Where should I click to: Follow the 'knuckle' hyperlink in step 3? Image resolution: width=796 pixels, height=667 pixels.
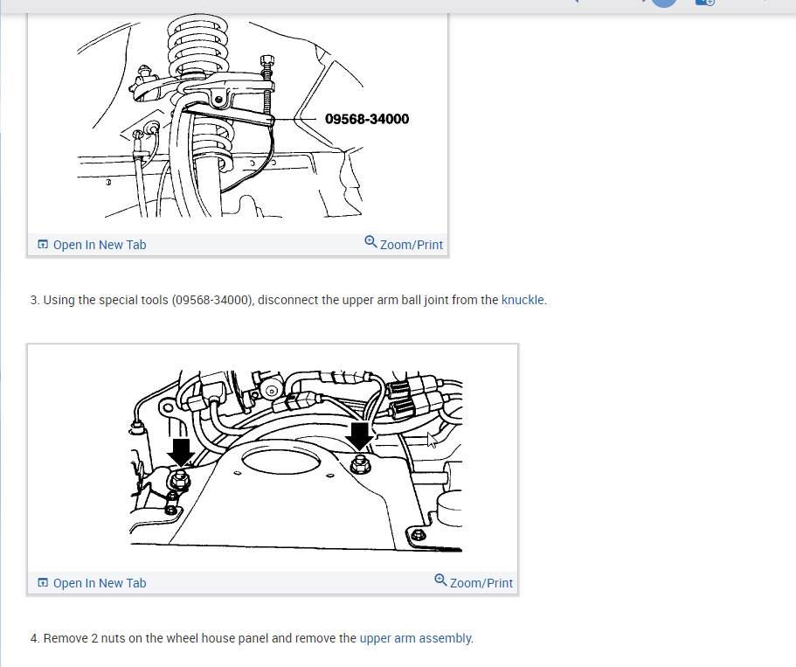[523, 300]
